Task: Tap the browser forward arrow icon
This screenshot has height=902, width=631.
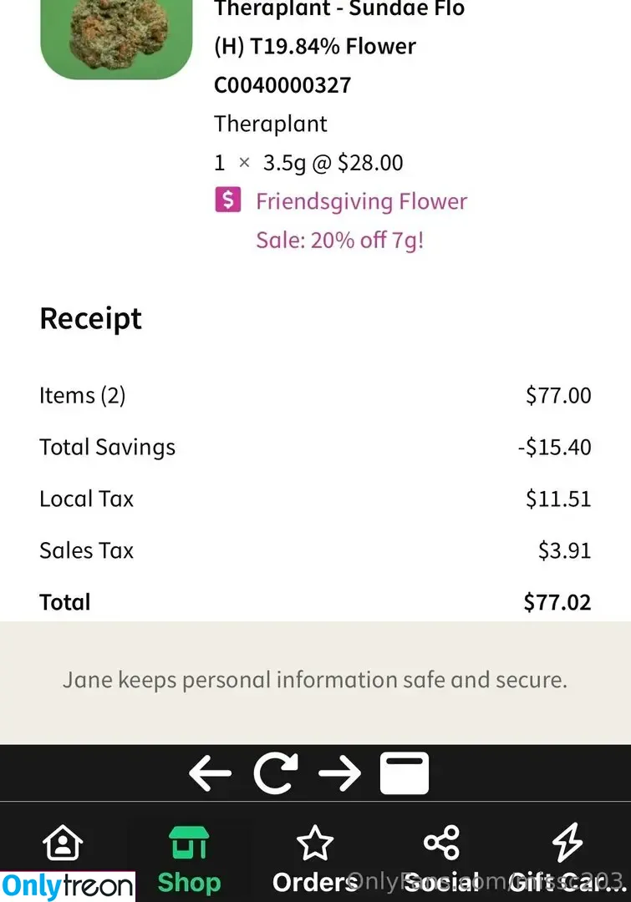Action: 339,773
